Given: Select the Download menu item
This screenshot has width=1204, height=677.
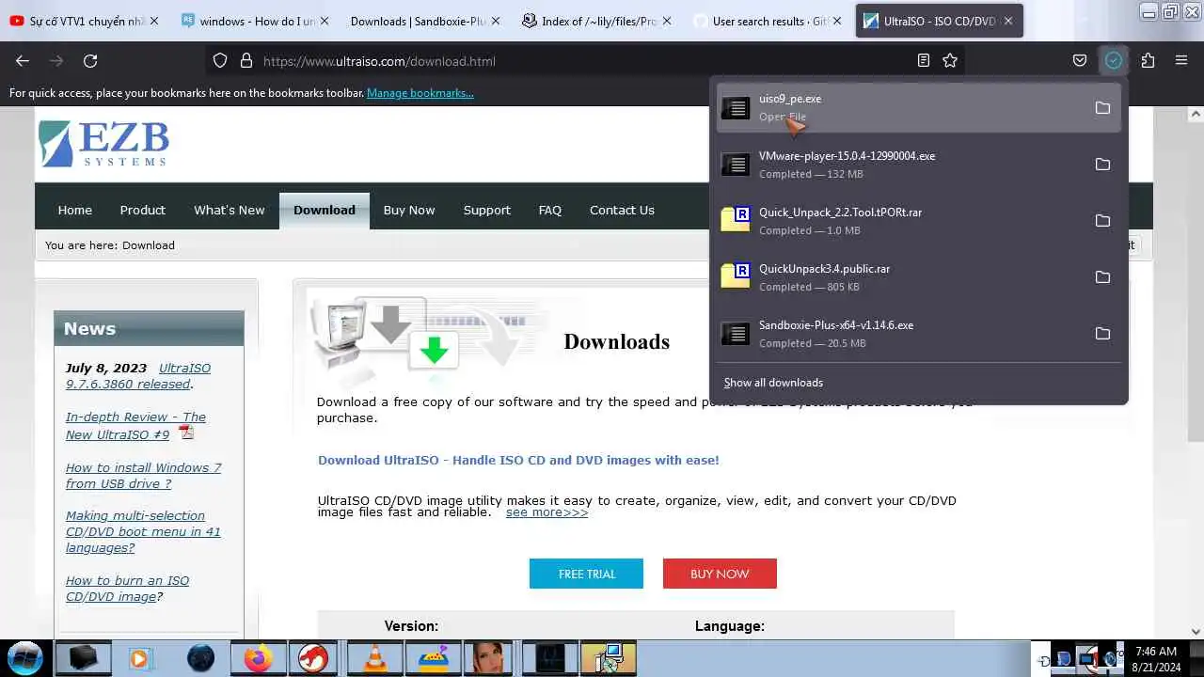Looking at the screenshot, I should (x=325, y=210).
